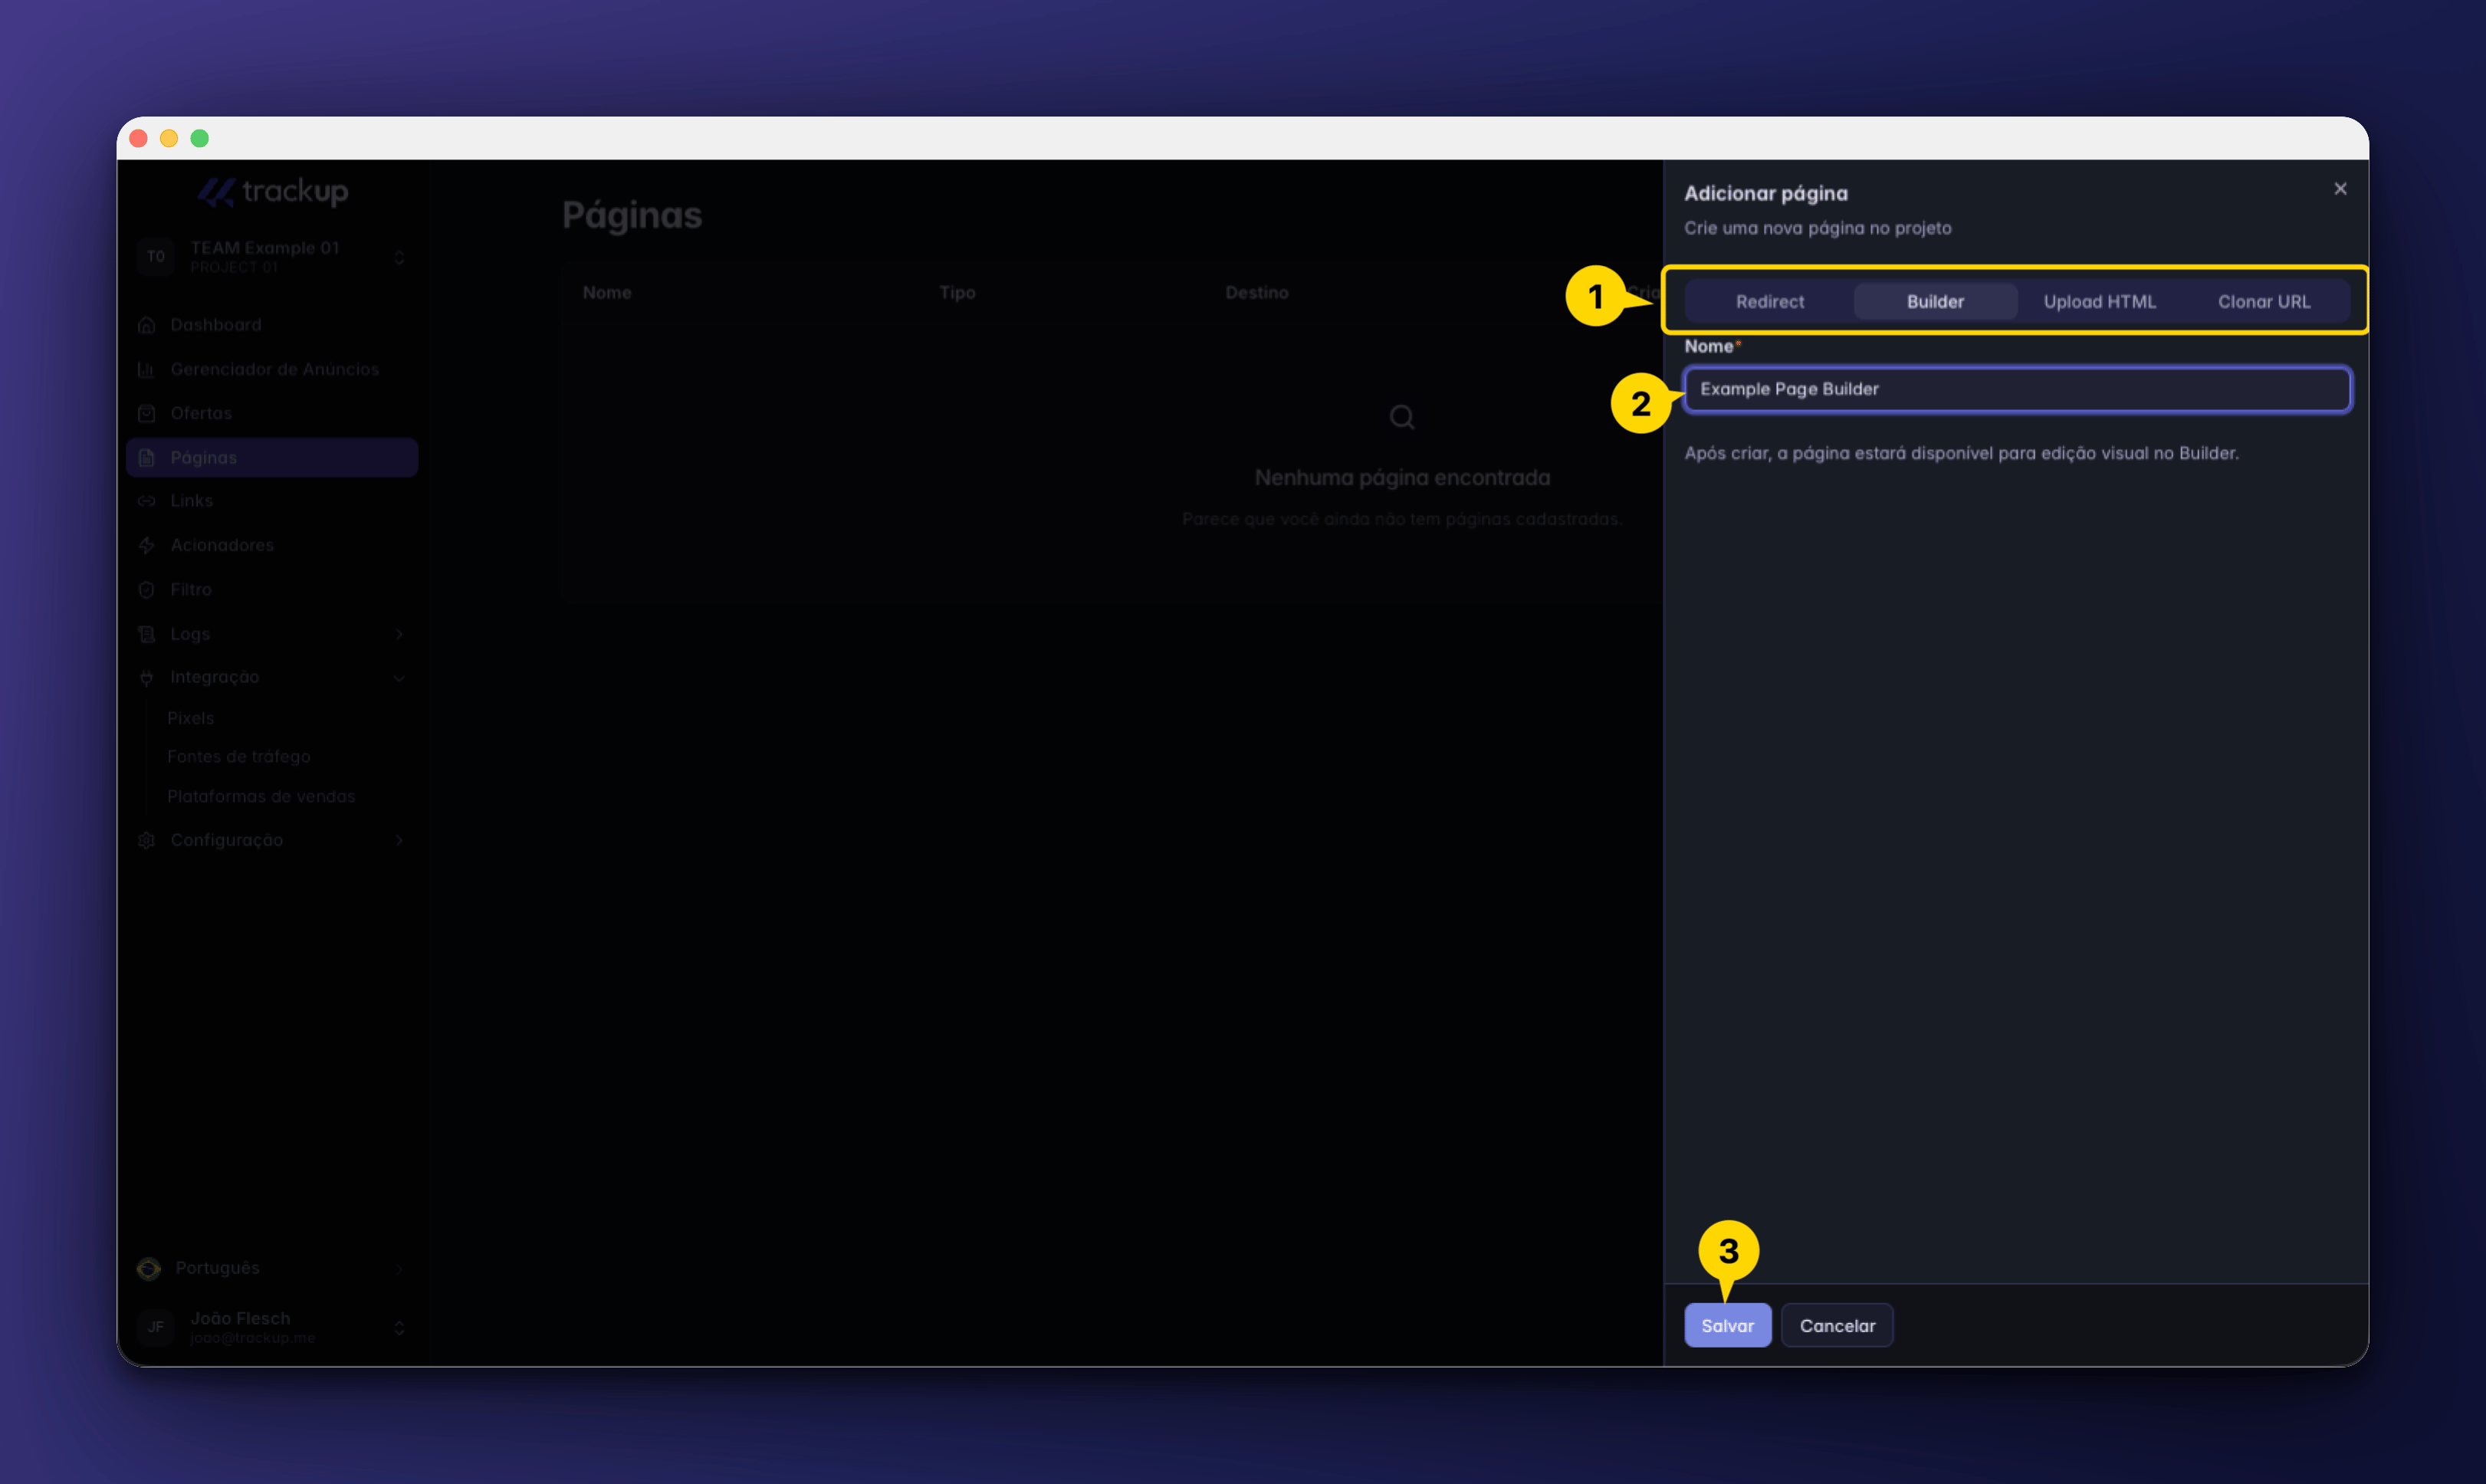
Task: Click the Brazil flag language icon
Action: 149,1268
